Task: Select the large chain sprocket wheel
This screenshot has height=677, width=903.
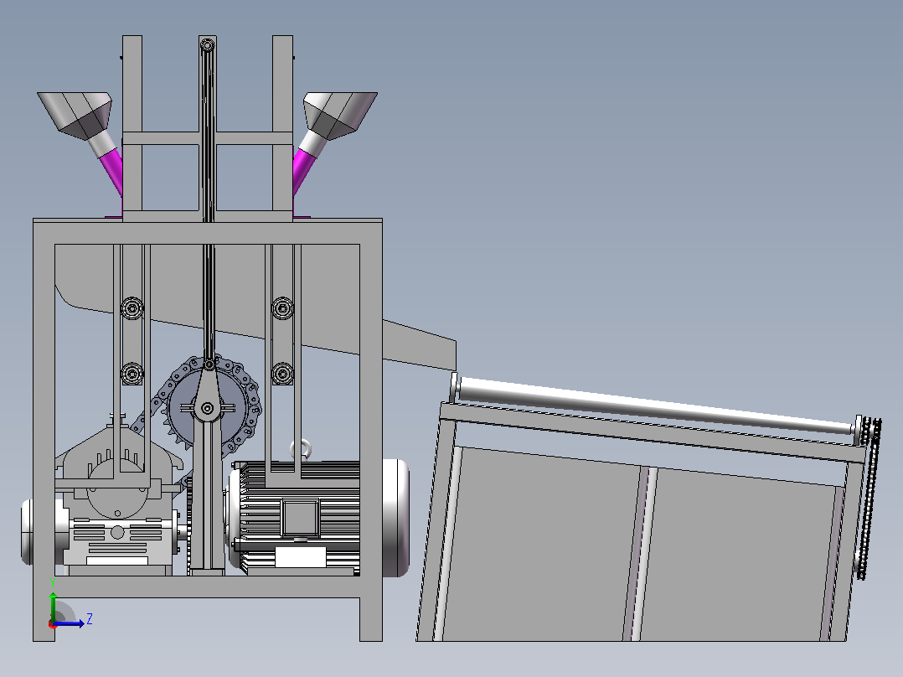Action: pyautogui.click(x=209, y=408)
